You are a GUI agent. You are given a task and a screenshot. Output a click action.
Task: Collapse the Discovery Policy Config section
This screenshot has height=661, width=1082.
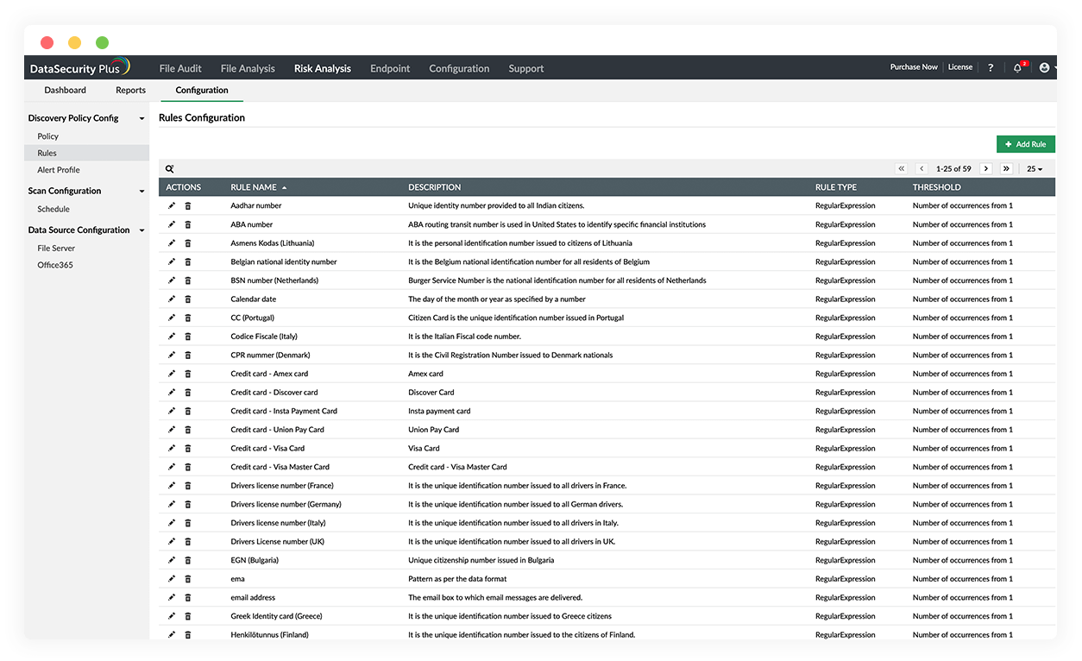click(x=143, y=117)
